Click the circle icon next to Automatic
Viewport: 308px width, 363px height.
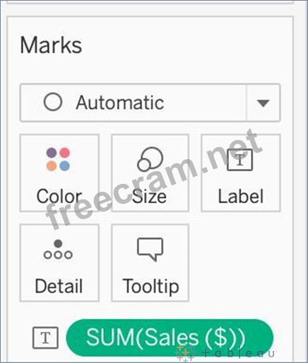coord(53,102)
